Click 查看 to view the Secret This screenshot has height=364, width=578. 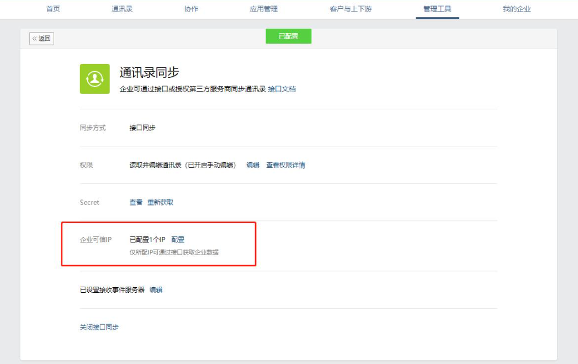coord(136,203)
